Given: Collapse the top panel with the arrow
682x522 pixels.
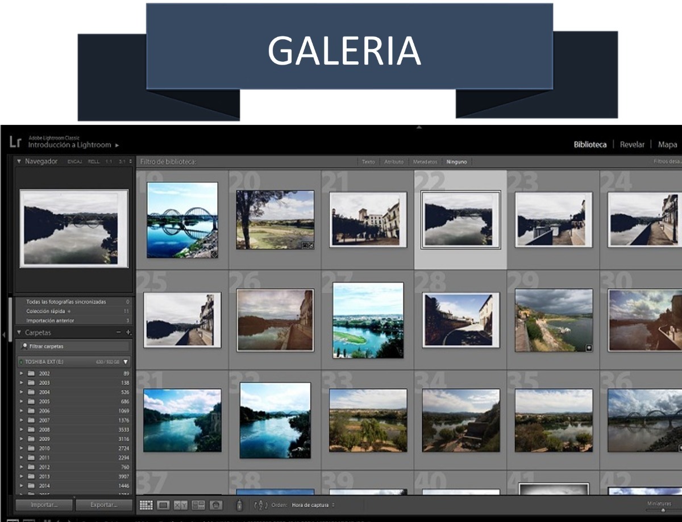Looking at the screenshot, I should coord(419,127).
